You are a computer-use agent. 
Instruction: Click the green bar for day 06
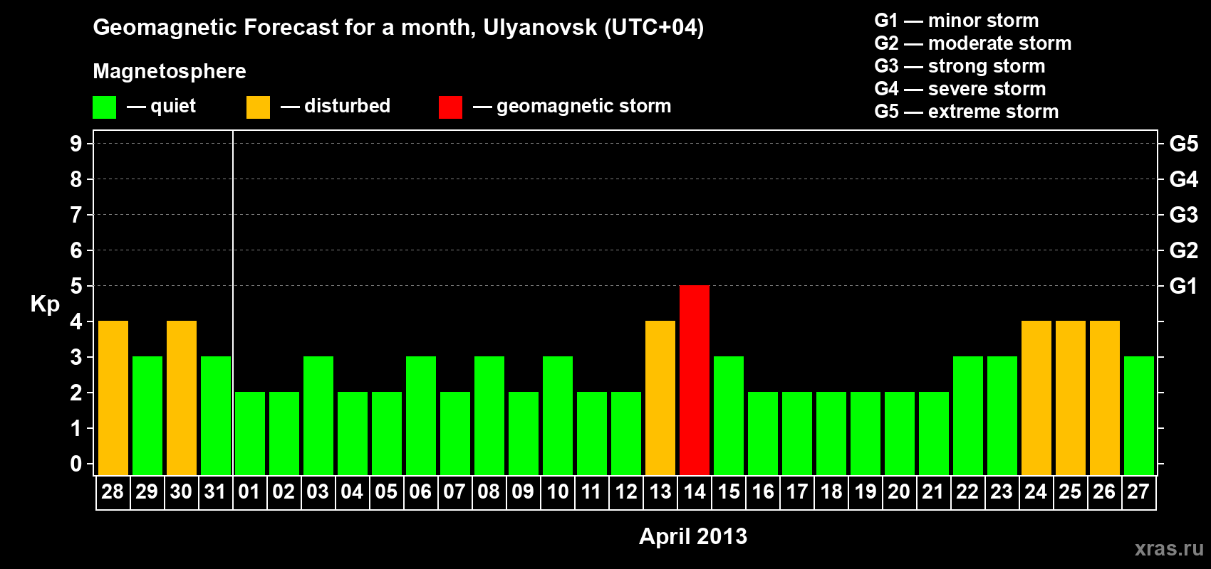[421, 415]
